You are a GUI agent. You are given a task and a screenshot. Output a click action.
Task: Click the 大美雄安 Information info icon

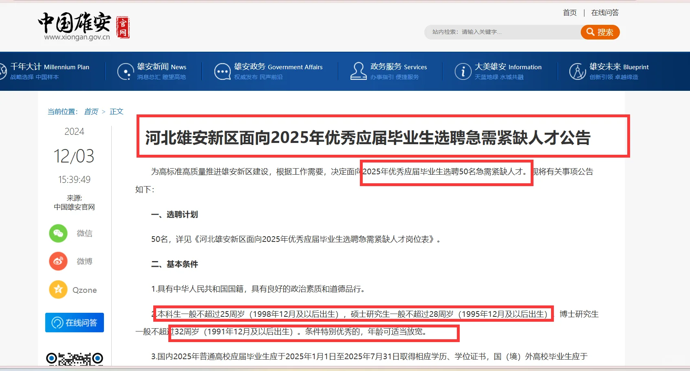[463, 71]
